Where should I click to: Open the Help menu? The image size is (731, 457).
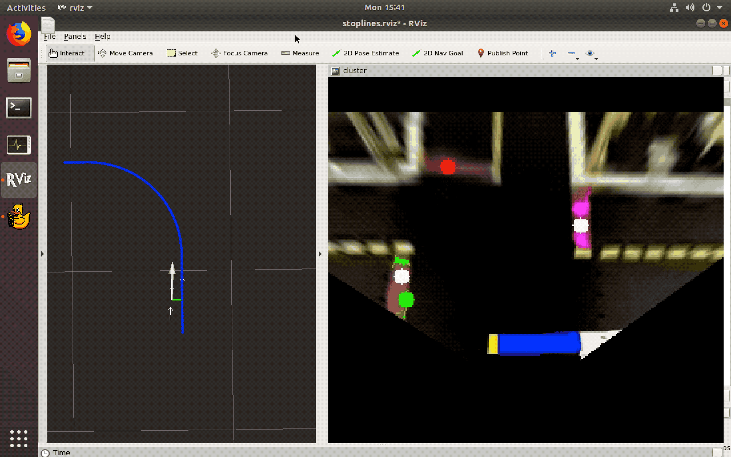(103, 36)
